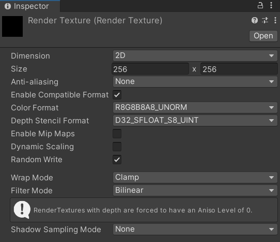Click the Random Write label
This screenshot has width=280, height=242.
click(37, 160)
